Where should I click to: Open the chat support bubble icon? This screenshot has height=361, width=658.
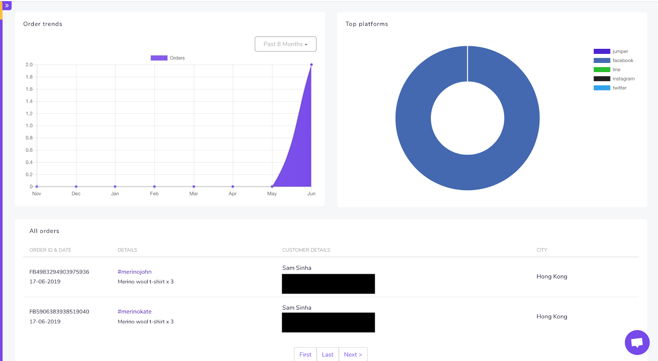pos(637,342)
